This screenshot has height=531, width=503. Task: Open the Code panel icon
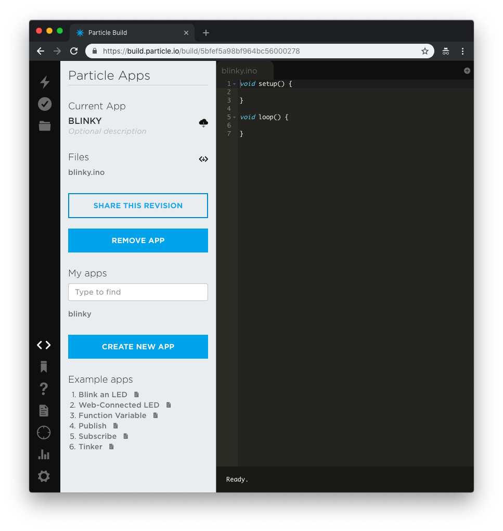point(44,345)
